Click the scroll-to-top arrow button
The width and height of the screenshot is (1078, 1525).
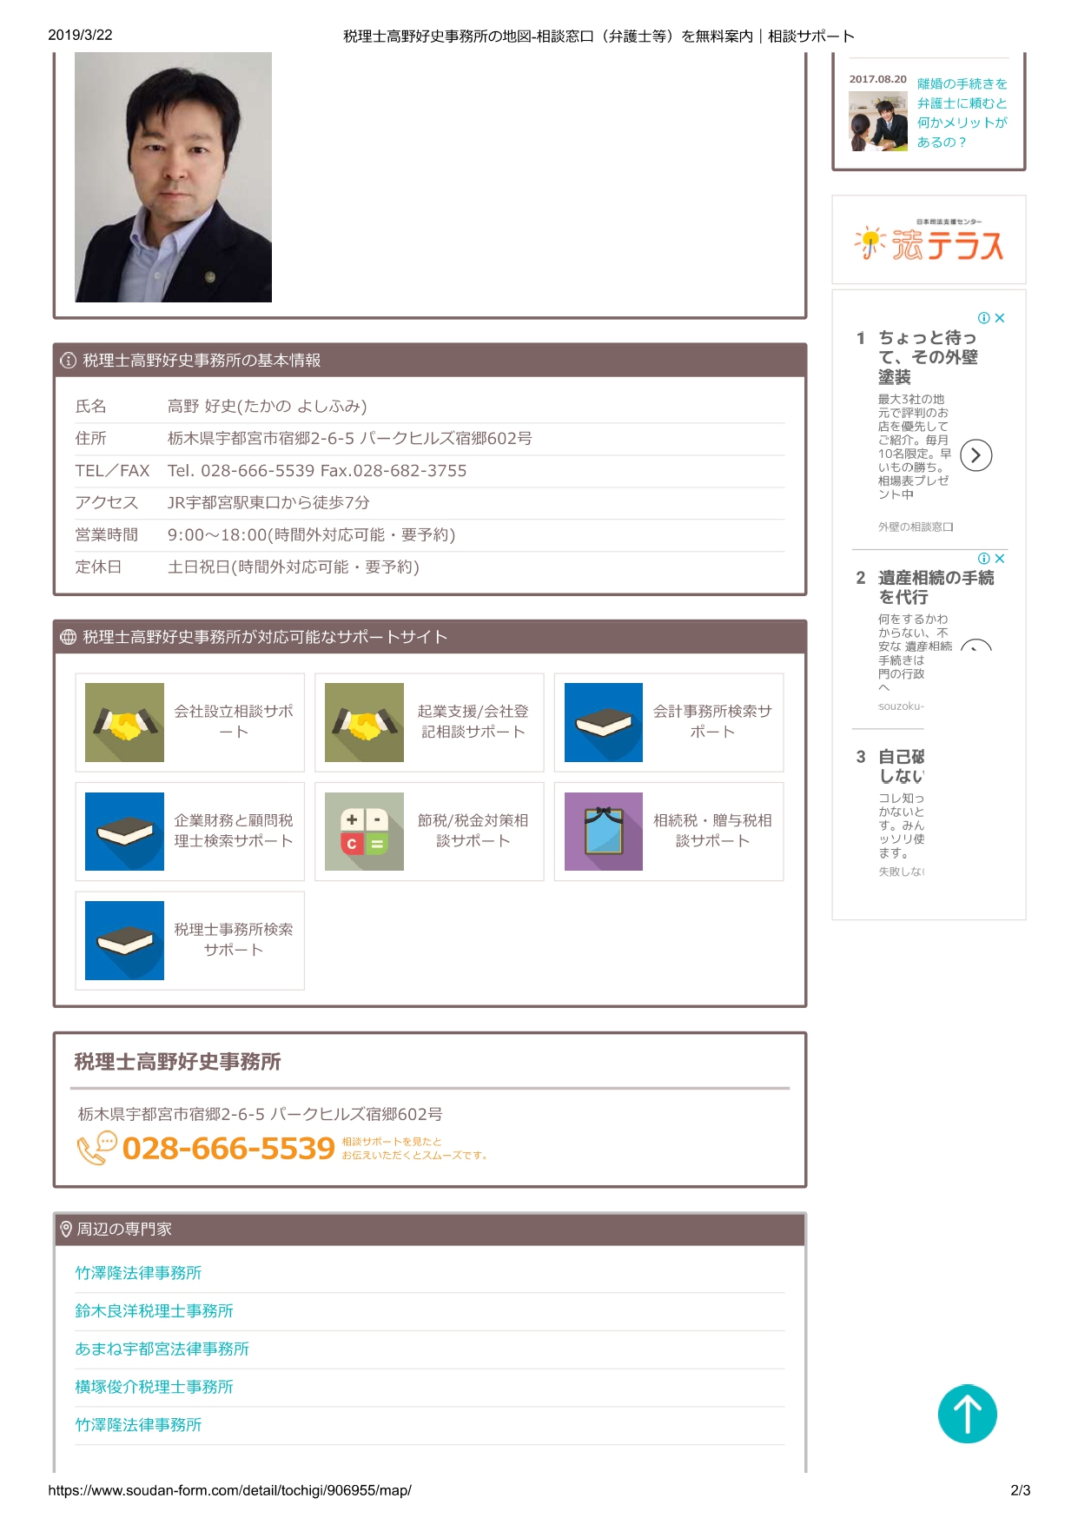point(966,1413)
